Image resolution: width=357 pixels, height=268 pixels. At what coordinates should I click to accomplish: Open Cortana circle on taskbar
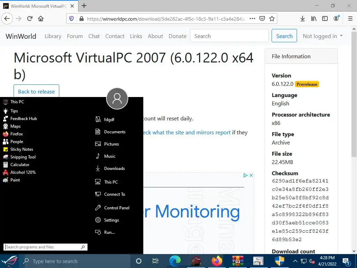pyautogui.click(x=138, y=261)
